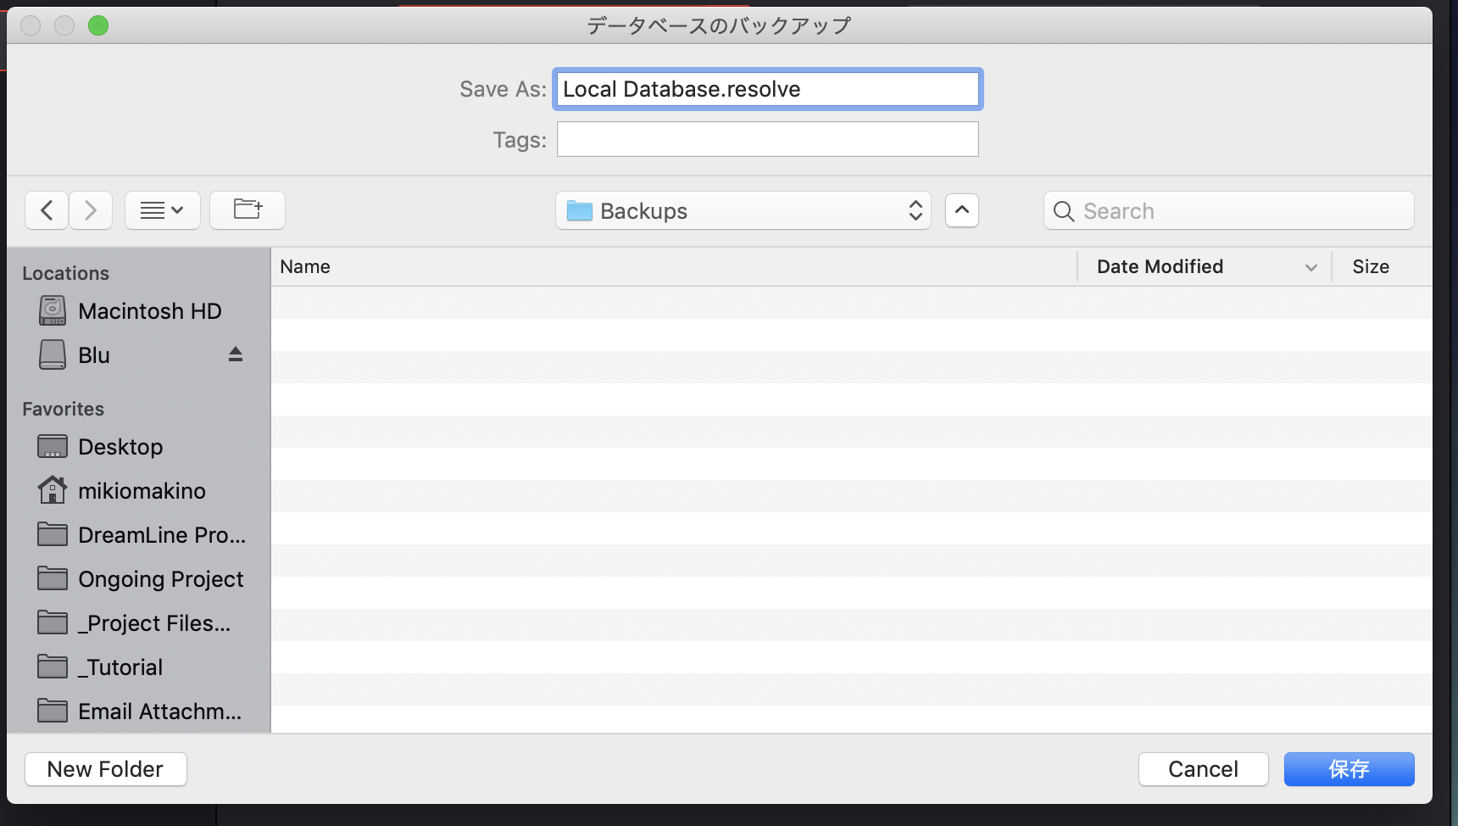Eject the Blu drive
This screenshot has width=1458, height=826.
[x=236, y=354]
